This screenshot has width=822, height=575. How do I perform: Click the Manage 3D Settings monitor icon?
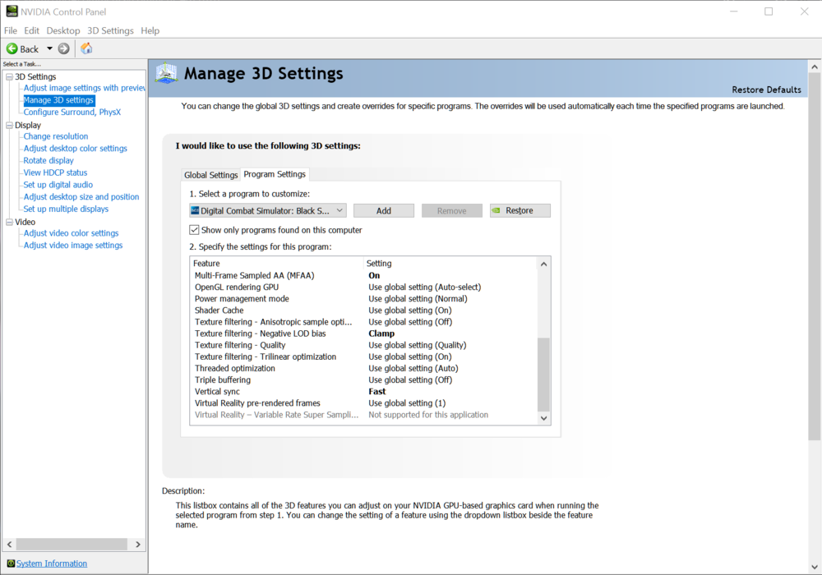[x=166, y=72]
